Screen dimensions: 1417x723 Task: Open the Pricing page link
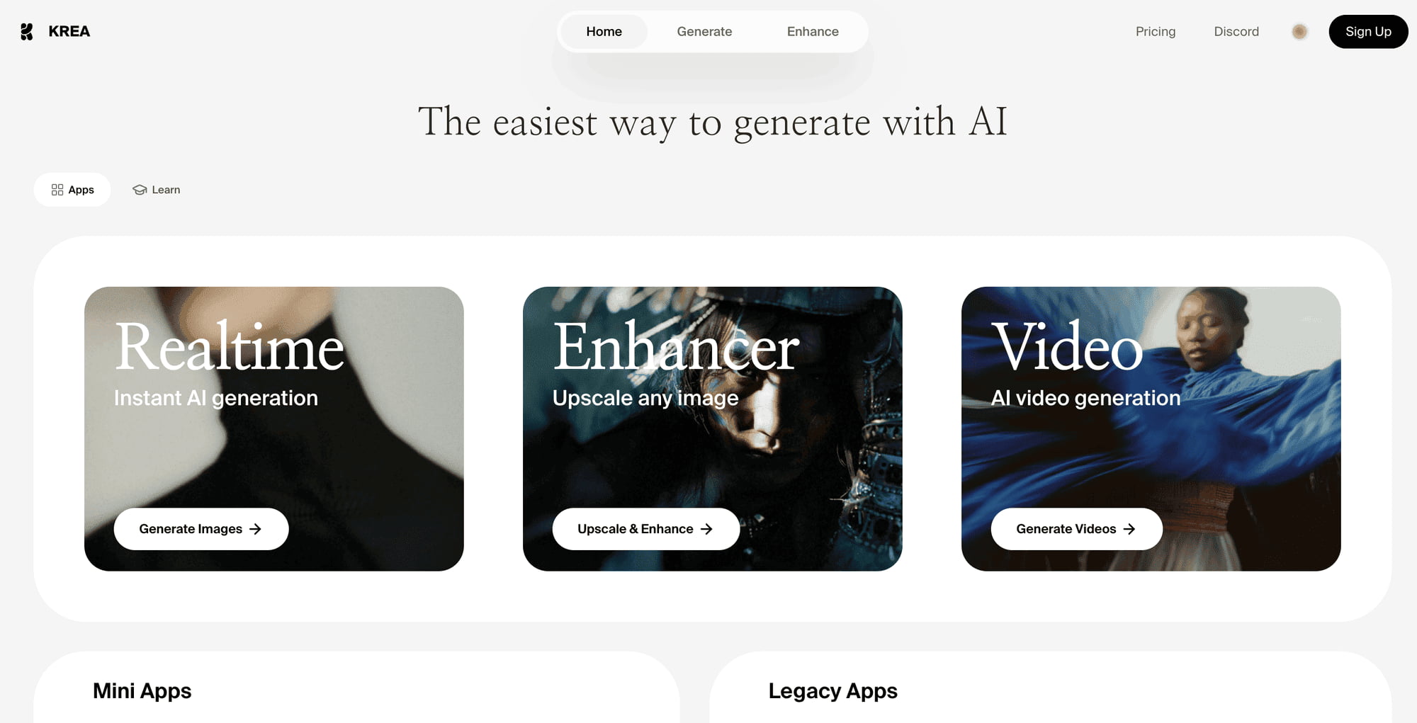pos(1156,32)
